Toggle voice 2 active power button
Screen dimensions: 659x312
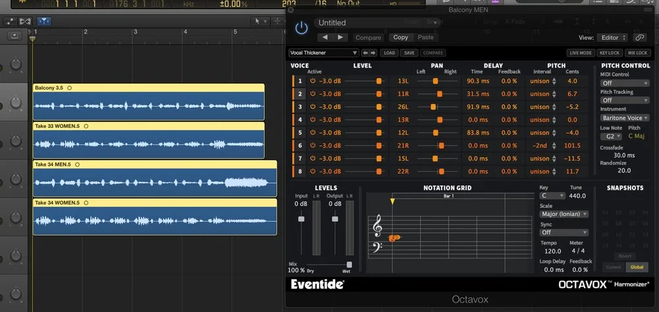312,94
